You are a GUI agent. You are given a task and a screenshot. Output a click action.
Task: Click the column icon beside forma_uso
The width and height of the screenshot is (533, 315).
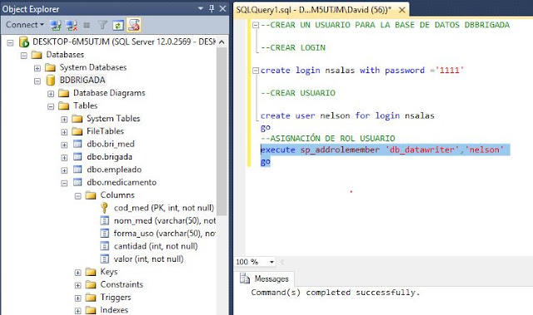click(x=105, y=234)
